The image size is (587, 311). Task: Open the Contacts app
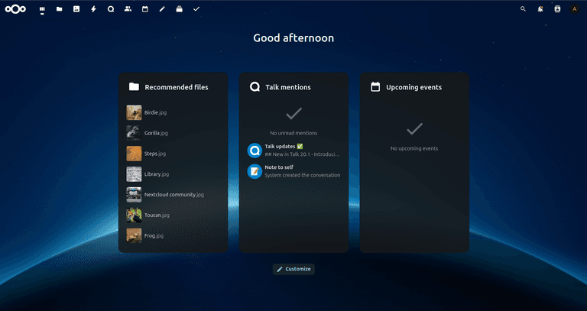click(128, 9)
